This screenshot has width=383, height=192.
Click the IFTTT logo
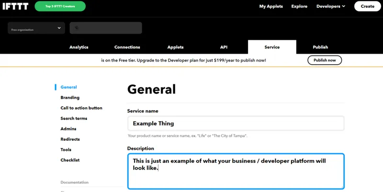click(x=15, y=6)
